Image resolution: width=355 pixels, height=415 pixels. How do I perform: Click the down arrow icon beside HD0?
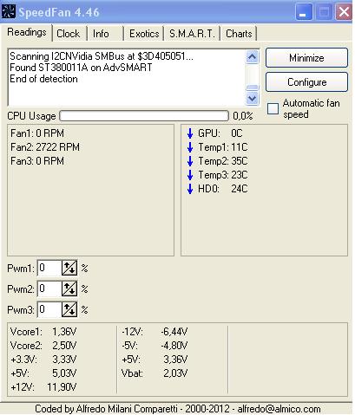click(x=190, y=189)
